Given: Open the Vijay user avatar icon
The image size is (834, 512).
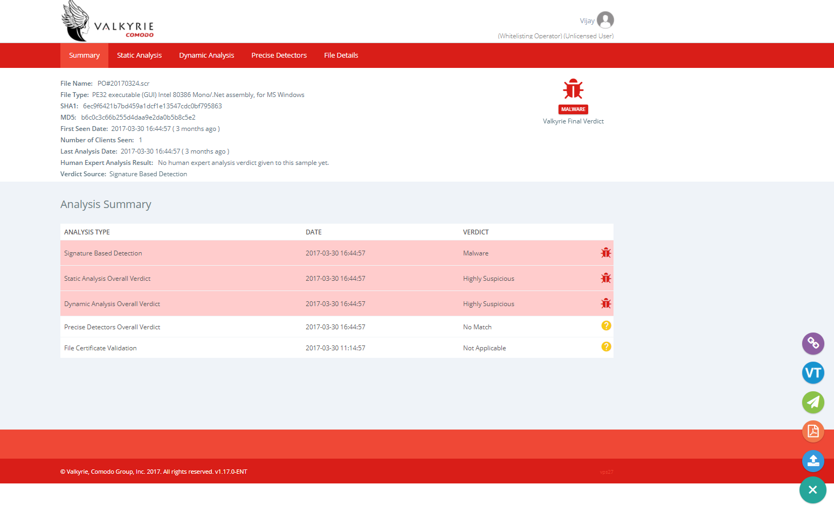Looking at the screenshot, I should (605, 20).
